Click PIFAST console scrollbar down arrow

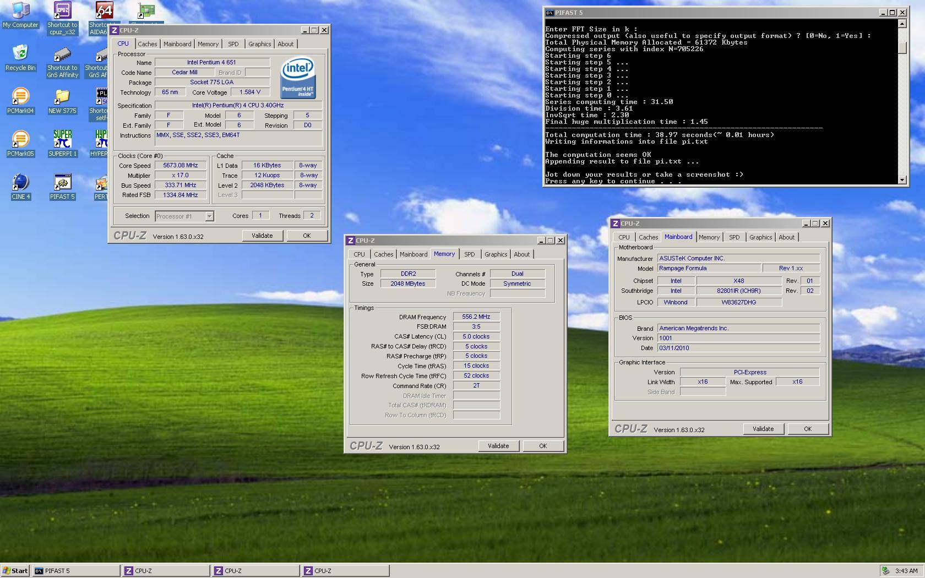pos(902,180)
